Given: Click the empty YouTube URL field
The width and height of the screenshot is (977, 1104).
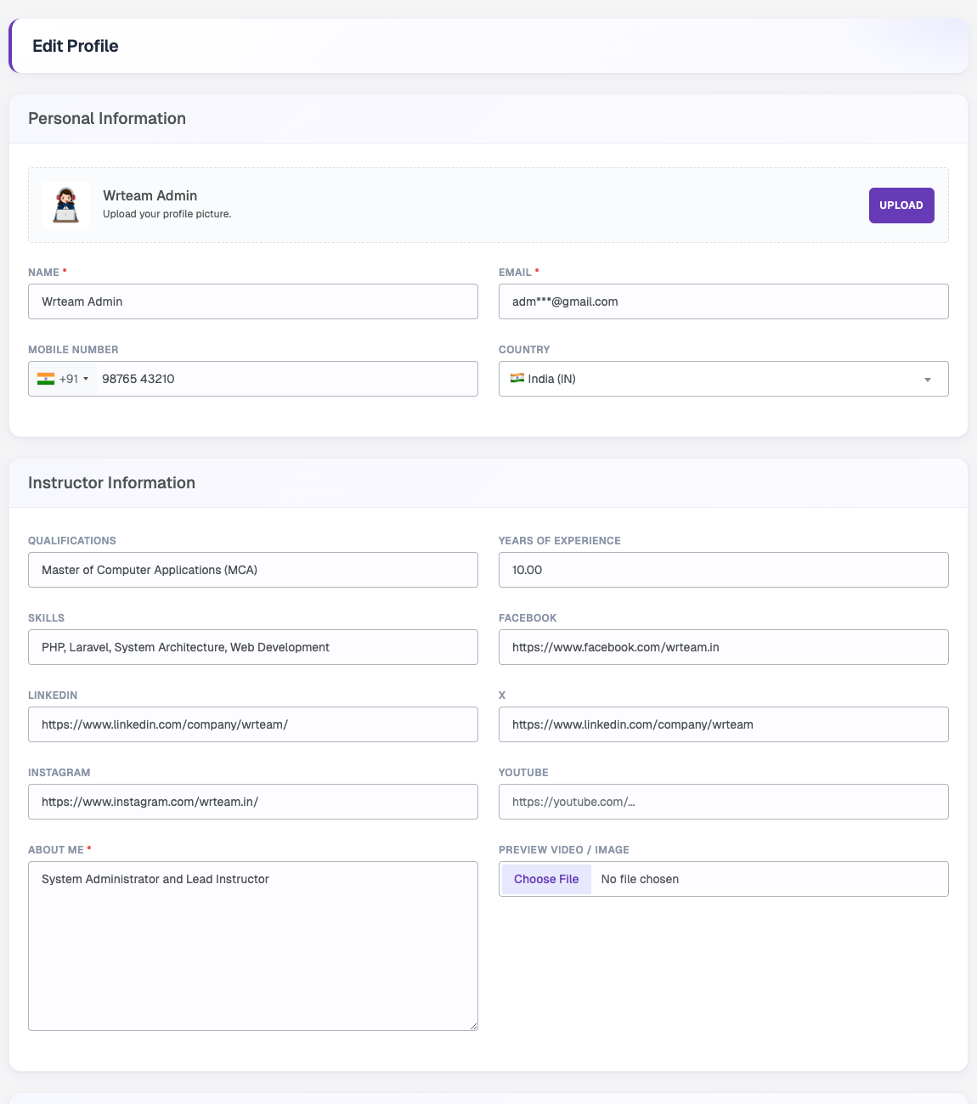Looking at the screenshot, I should point(724,802).
